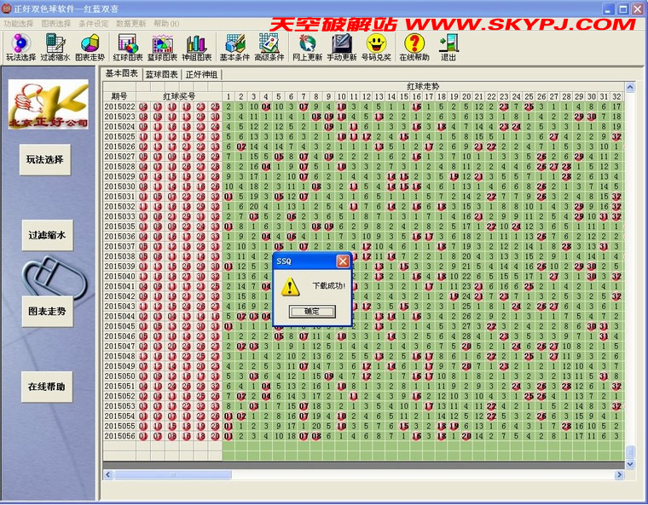Switch to the 正好神组 tab

coord(201,75)
